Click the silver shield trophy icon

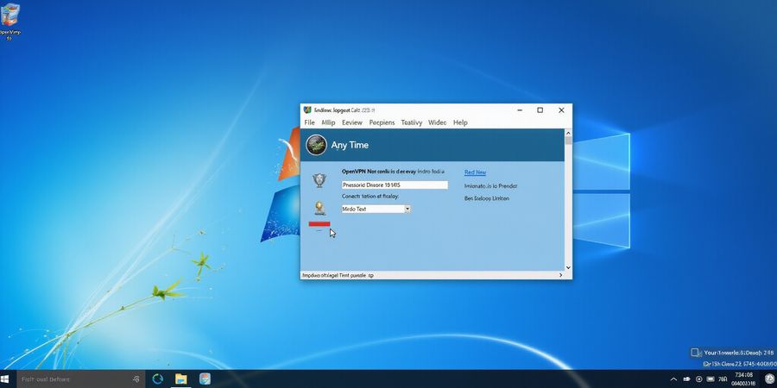(319, 180)
